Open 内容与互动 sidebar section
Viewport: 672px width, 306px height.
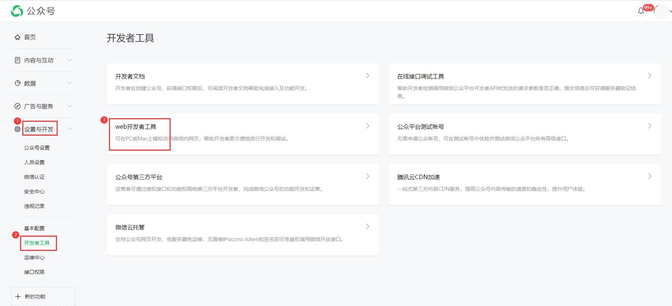click(x=39, y=60)
